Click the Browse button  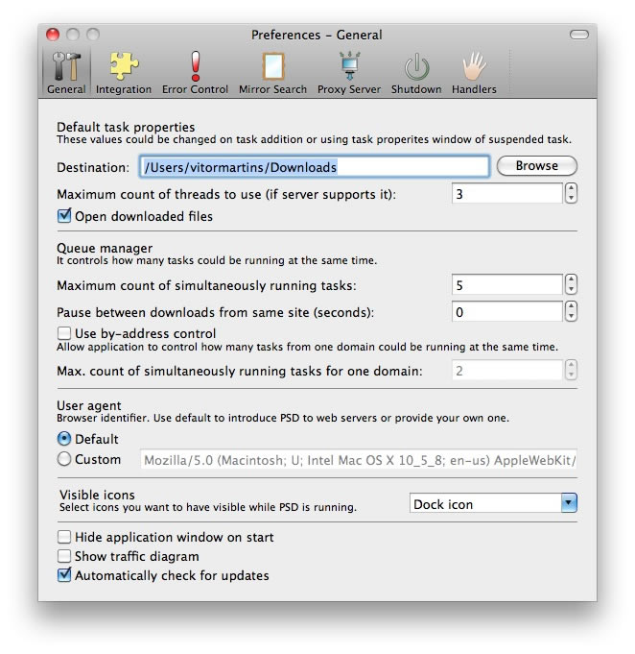(536, 166)
